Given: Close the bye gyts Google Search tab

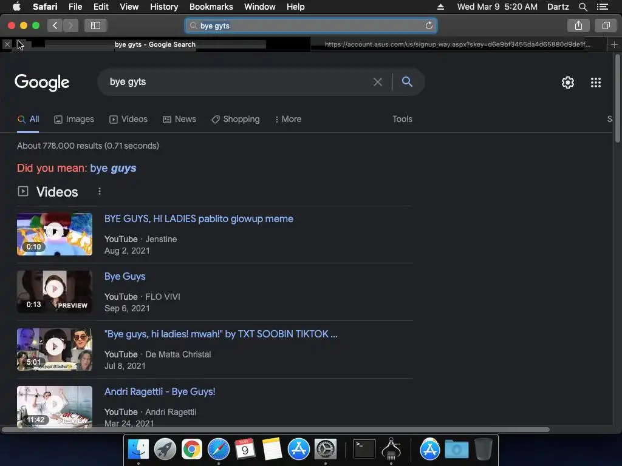Looking at the screenshot, I should 7,44.
